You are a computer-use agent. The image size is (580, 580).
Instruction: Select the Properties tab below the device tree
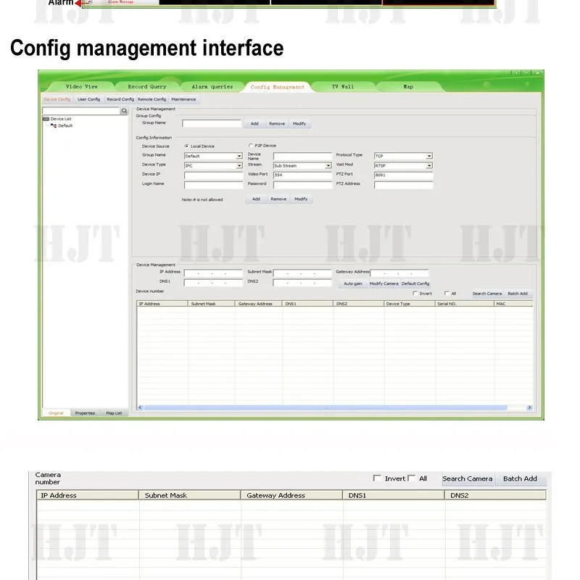(85, 413)
